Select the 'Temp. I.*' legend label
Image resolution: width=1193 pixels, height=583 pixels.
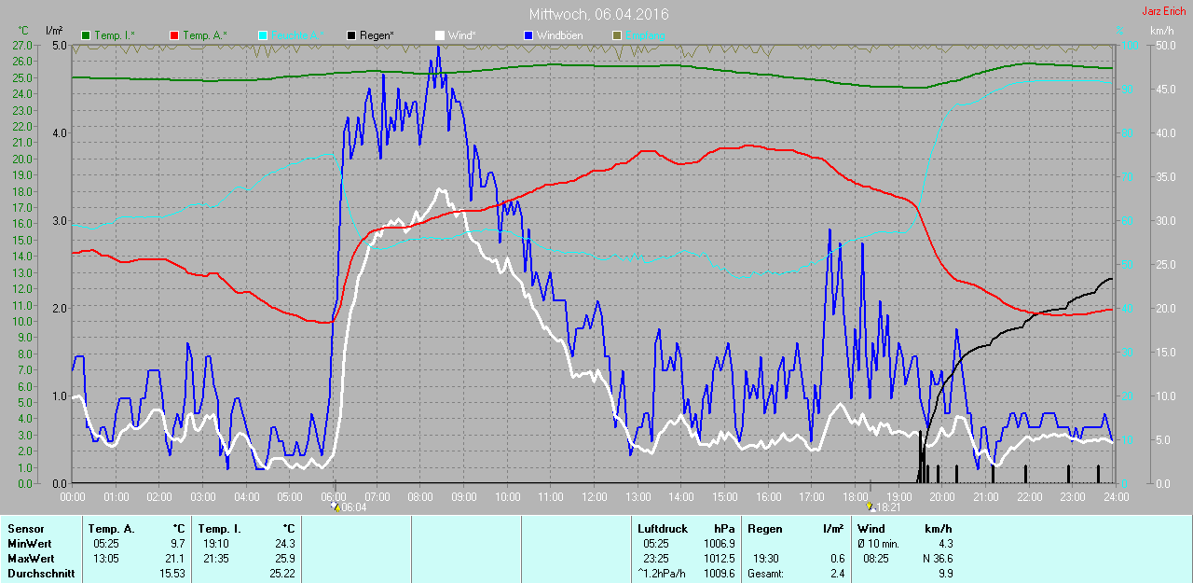pos(115,35)
